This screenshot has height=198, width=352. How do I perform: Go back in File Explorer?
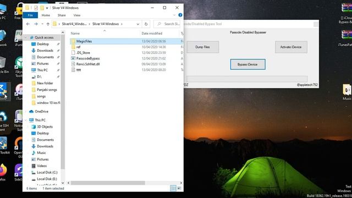tap(28, 24)
